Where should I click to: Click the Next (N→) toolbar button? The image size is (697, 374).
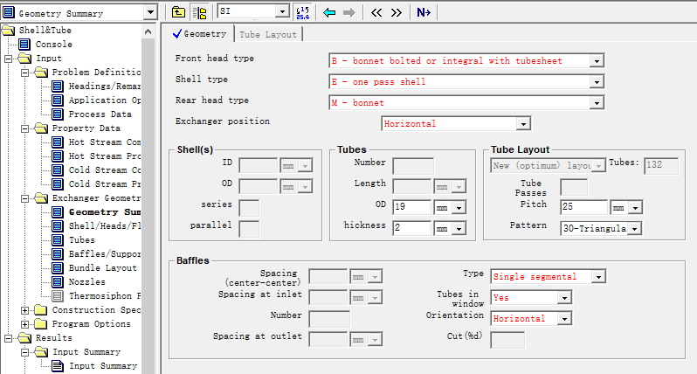(x=424, y=12)
